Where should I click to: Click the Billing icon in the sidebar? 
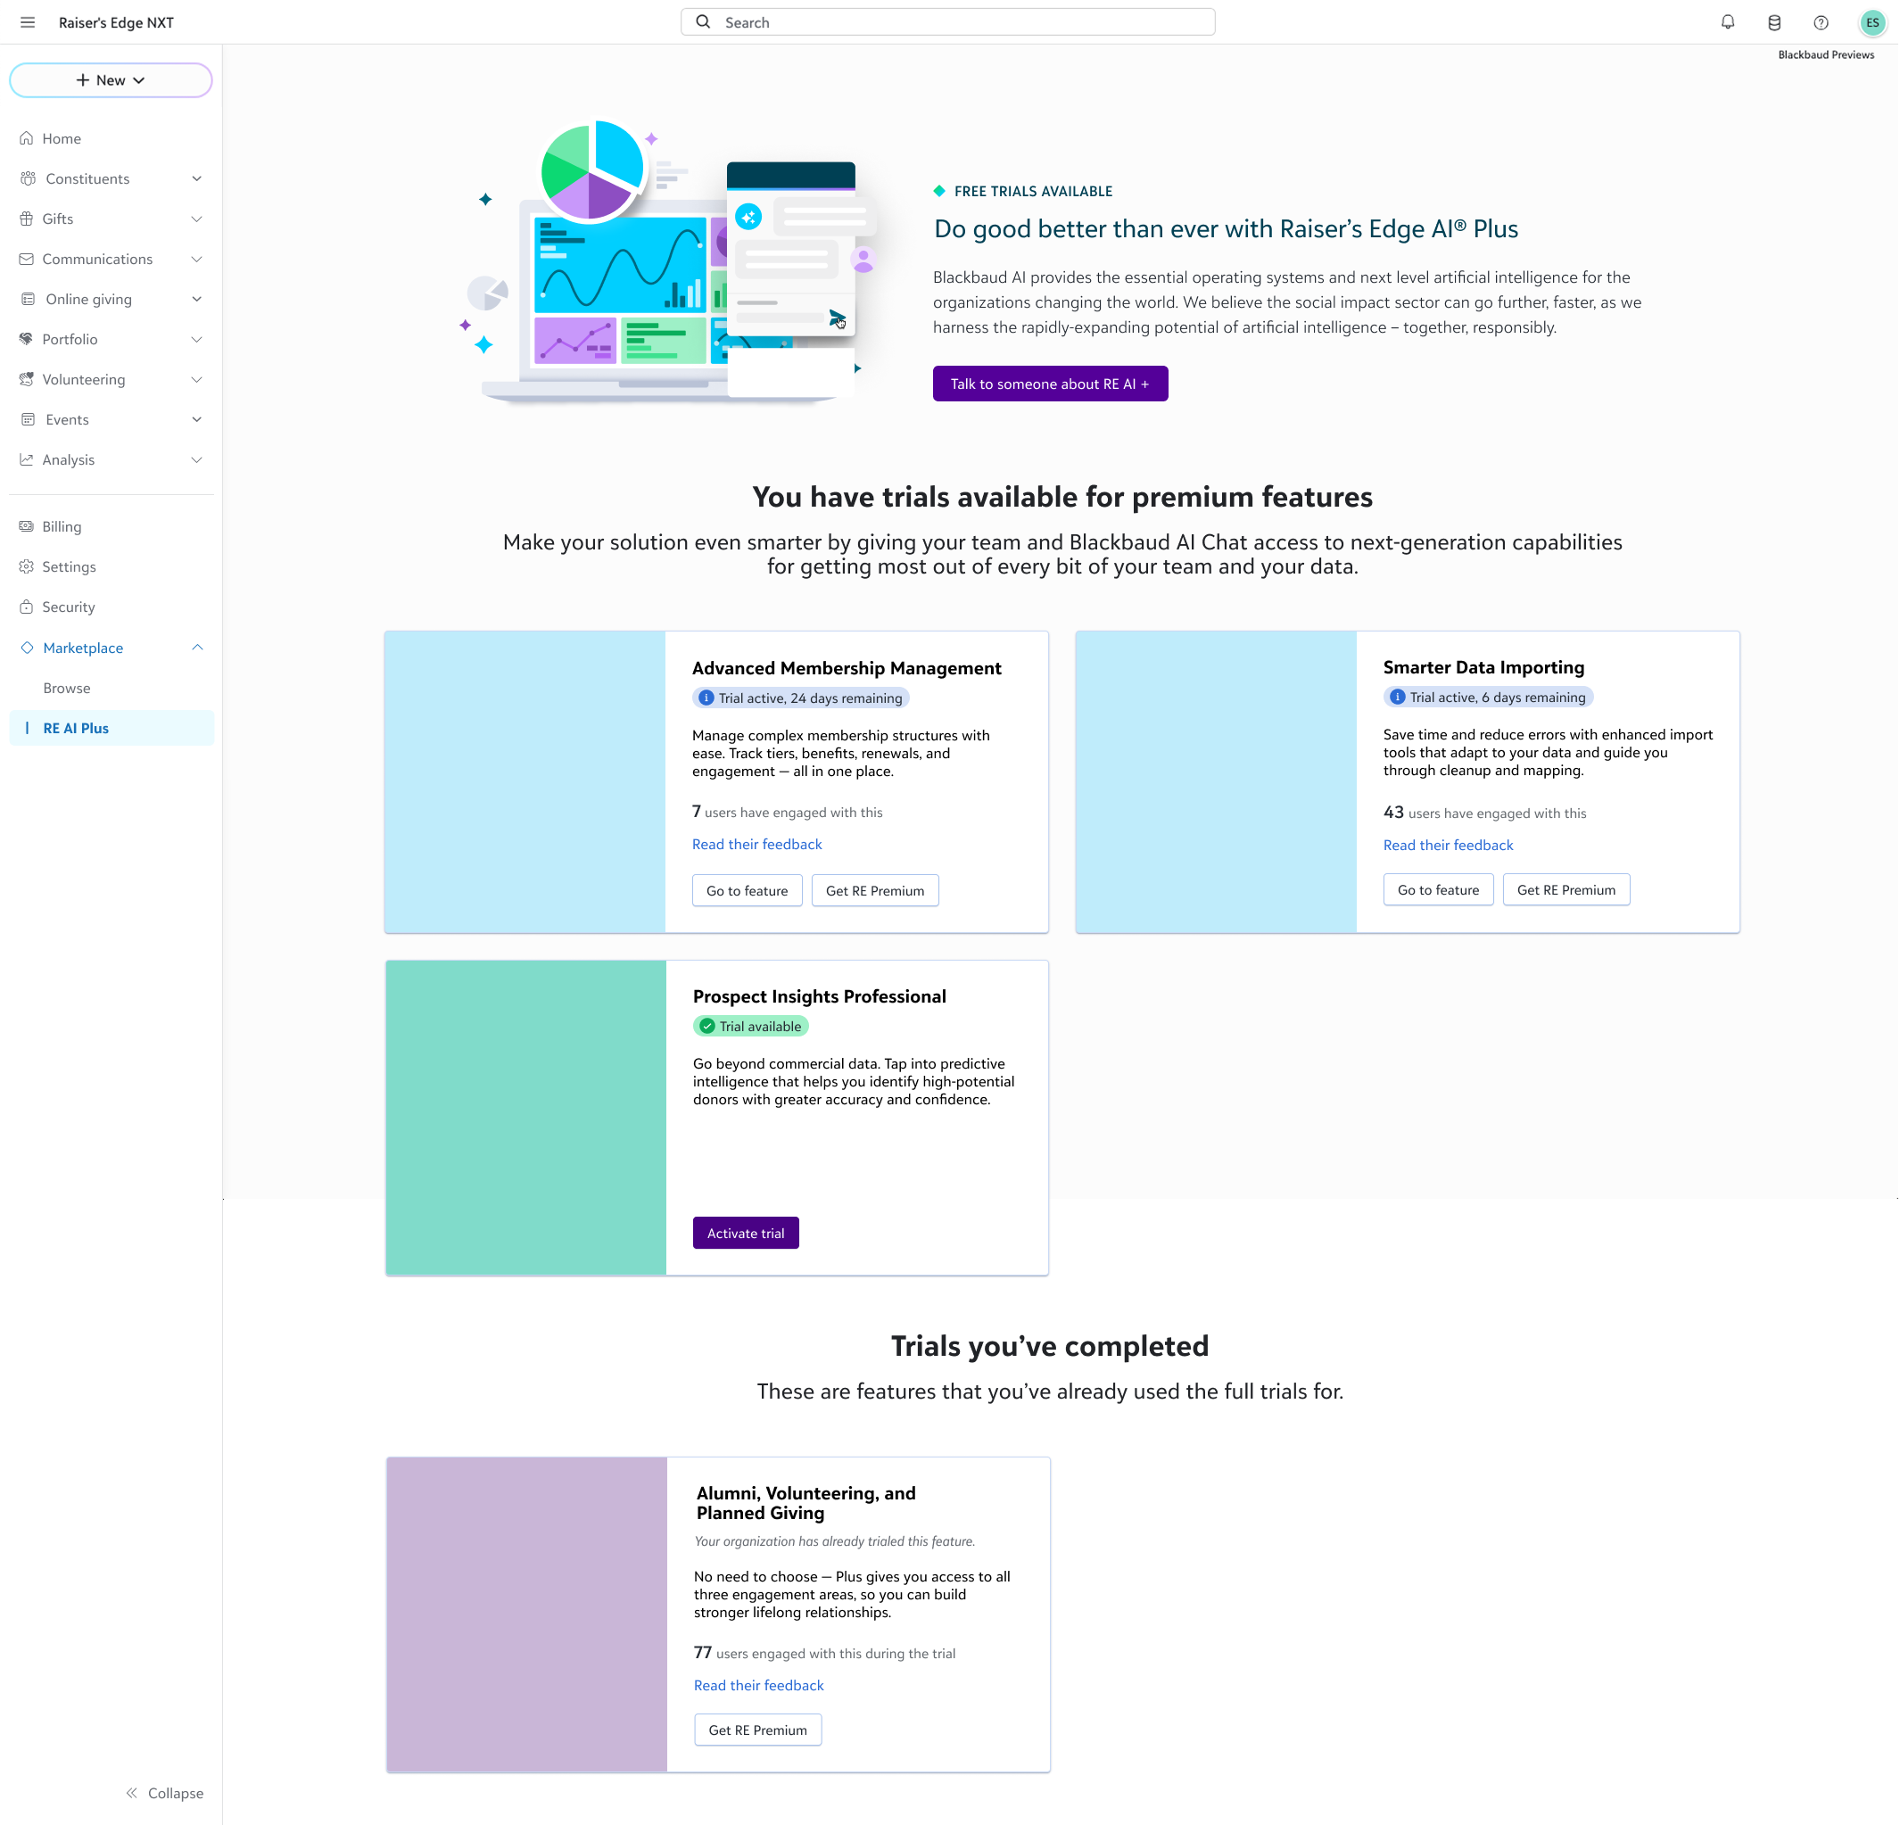26,526
